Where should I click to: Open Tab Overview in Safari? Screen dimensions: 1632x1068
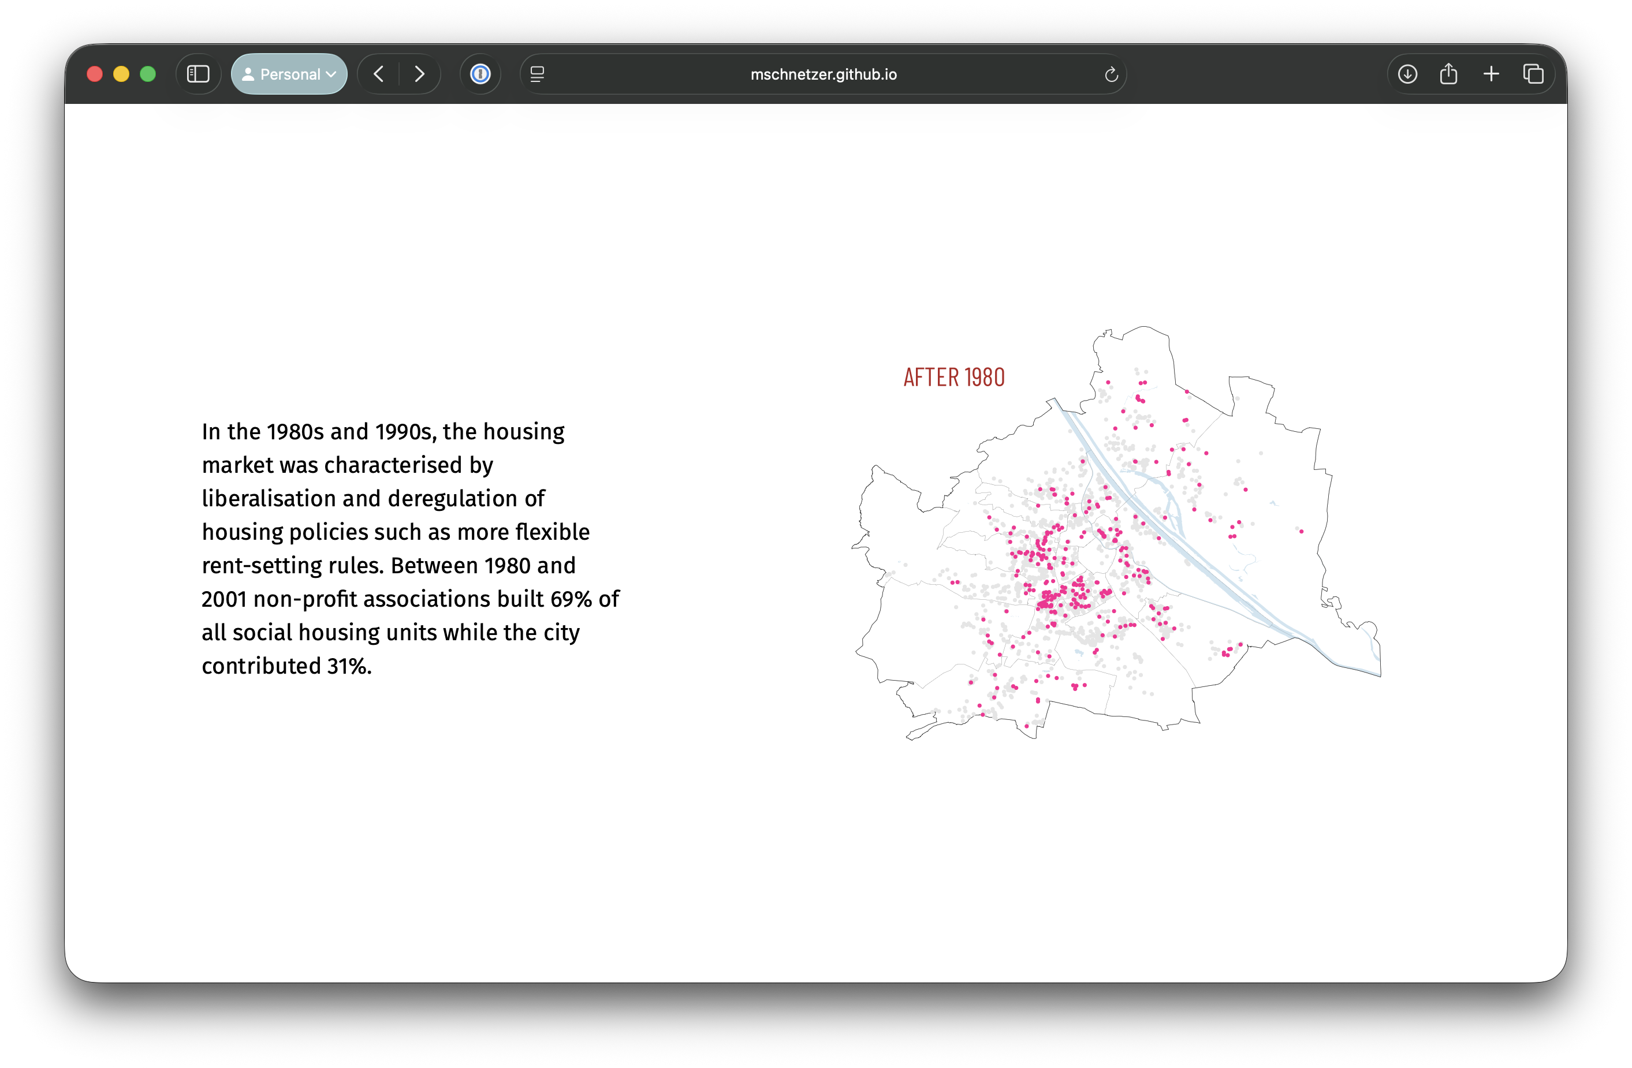tap(1533, 74)
